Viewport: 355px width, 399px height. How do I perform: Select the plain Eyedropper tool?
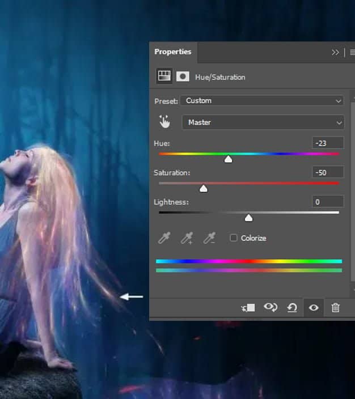pos(164,239)
